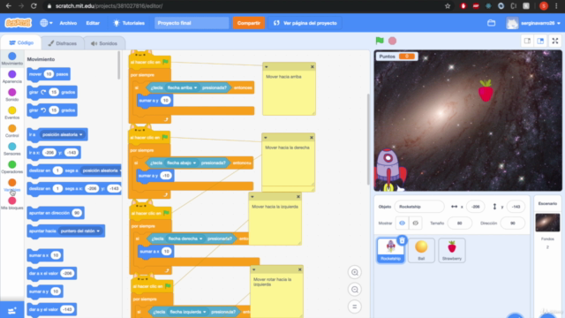Open the Movimiento block category

tap(11, 58)
